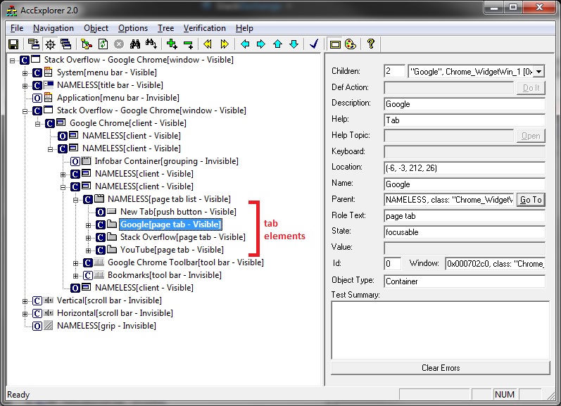Select the Infobar Container grouping row
This screenshot has height=406, width=561.
(166, 161)
